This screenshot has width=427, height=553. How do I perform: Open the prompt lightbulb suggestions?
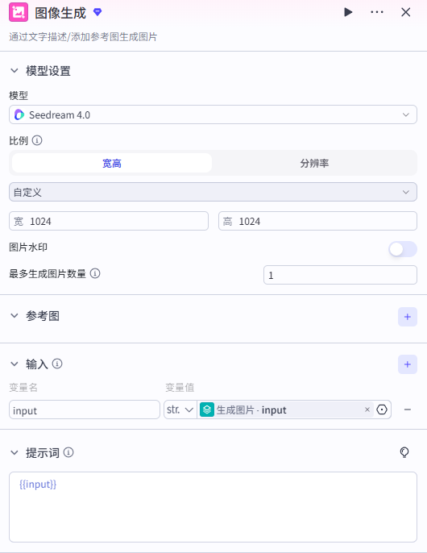pyautogui.click(x=404, y=452)
